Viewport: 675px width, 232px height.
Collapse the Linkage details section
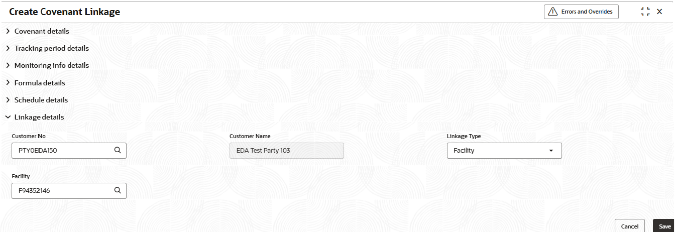39,117
